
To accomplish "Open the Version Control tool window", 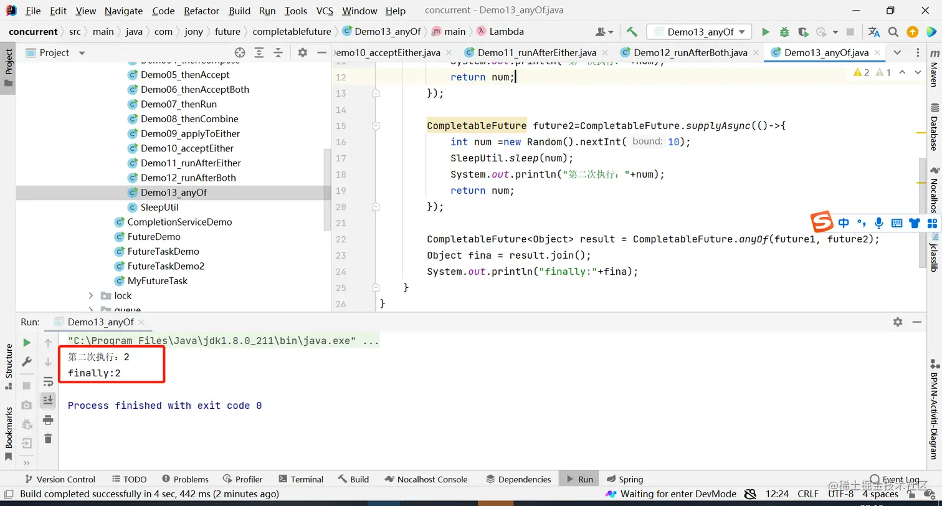I will [x=59, y=479].
